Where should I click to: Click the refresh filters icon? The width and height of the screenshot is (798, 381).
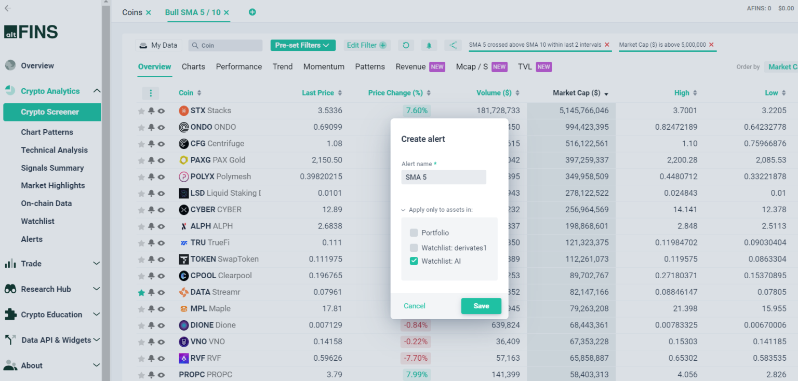(406, 45)
